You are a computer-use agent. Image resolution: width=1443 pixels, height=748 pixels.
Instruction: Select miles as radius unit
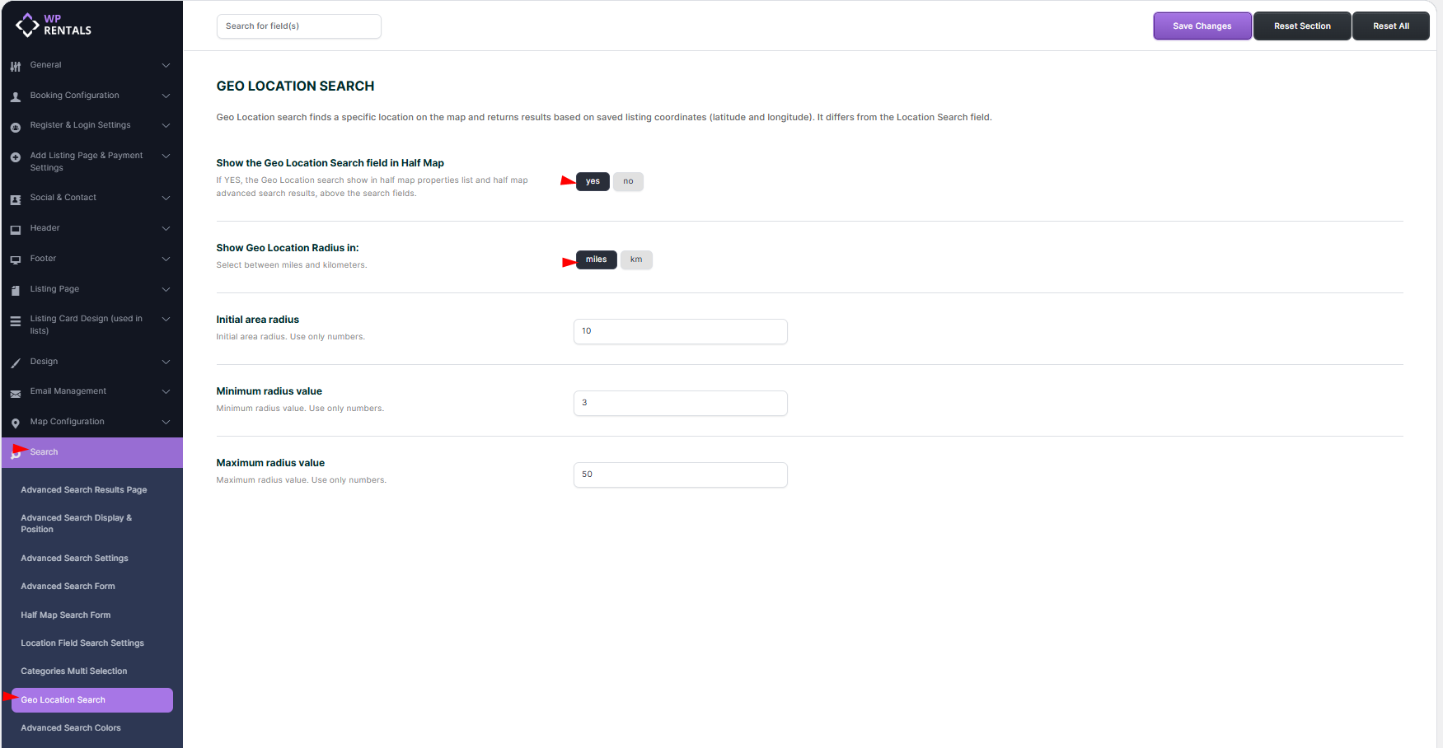click(x=596, y=259)
